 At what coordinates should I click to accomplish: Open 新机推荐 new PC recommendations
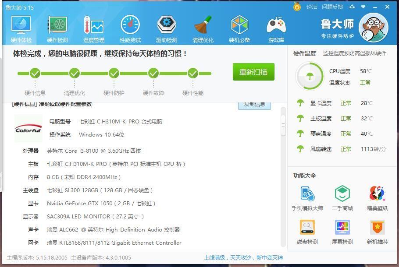tap(378, 232)
